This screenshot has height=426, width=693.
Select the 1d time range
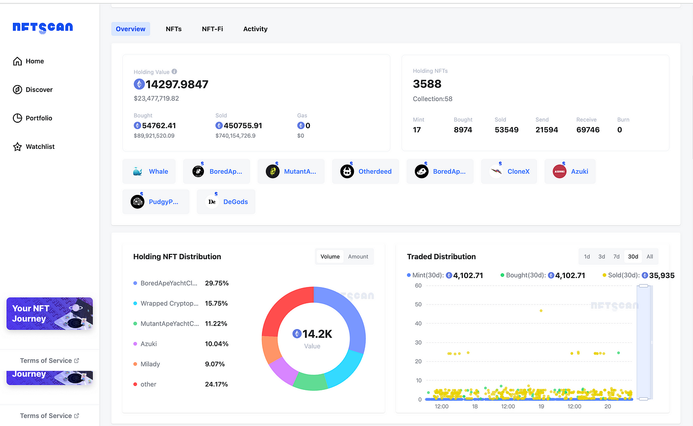587,256
